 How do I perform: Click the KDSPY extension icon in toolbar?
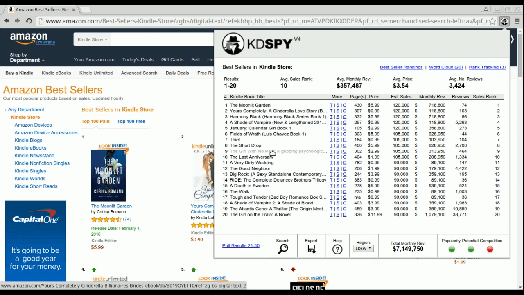[x=504, y=21]
